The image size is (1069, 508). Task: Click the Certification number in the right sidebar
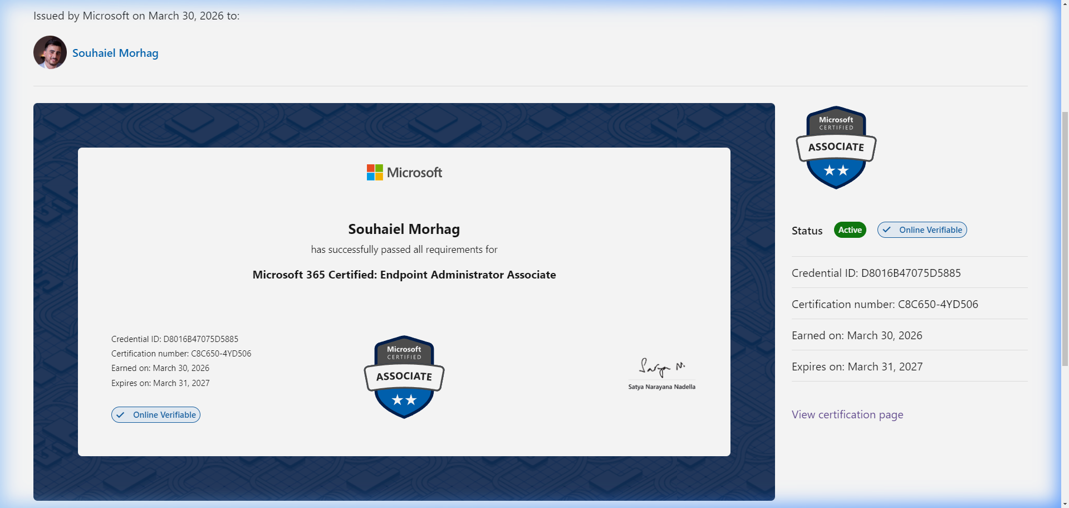pos(885,304)
